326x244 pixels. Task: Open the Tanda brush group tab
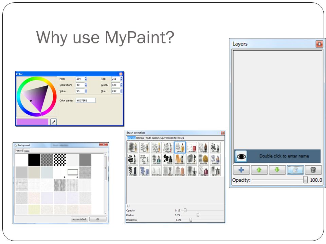pos(148,138)
